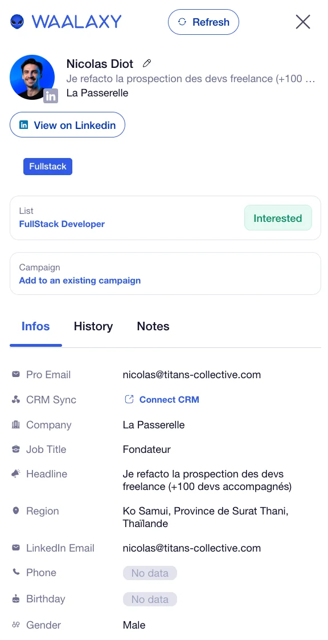Screen dimensions: 328x640
Task: Switch to the History tab
Action: [x=93, y=326]
